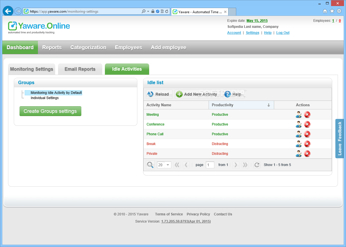
Task: Go to next page of idle list
Action: point(236,165)
